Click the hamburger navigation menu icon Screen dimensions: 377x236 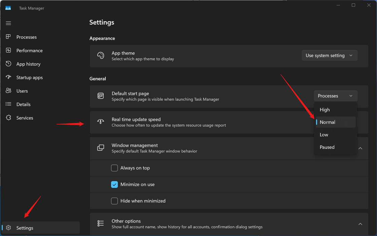click(8, 23)
